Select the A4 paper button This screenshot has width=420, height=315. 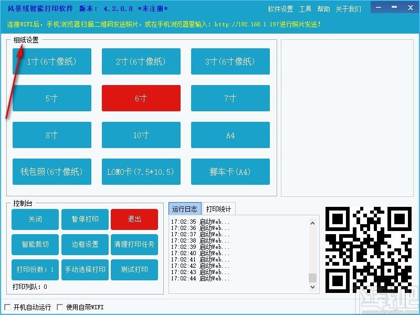[230, 135]
